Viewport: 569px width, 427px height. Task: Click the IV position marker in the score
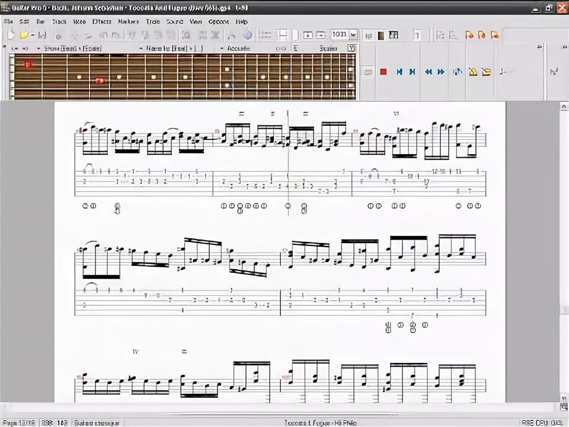pyautogui.click(x=136, y=352)
